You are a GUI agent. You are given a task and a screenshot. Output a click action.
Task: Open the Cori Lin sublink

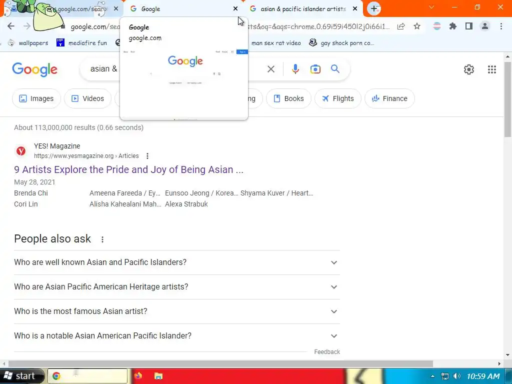(26, 204)
